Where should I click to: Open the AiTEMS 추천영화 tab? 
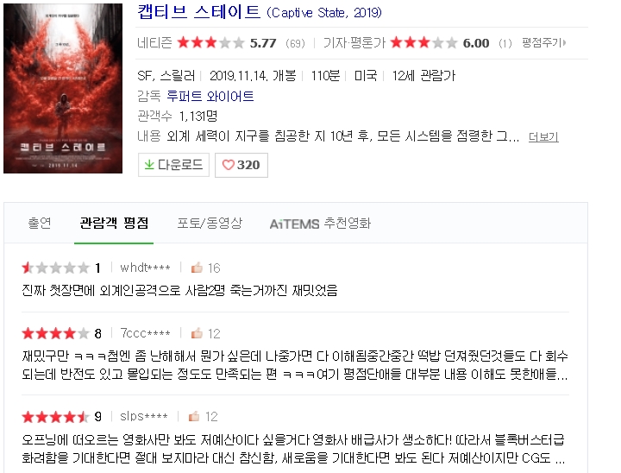pos(320,224)
